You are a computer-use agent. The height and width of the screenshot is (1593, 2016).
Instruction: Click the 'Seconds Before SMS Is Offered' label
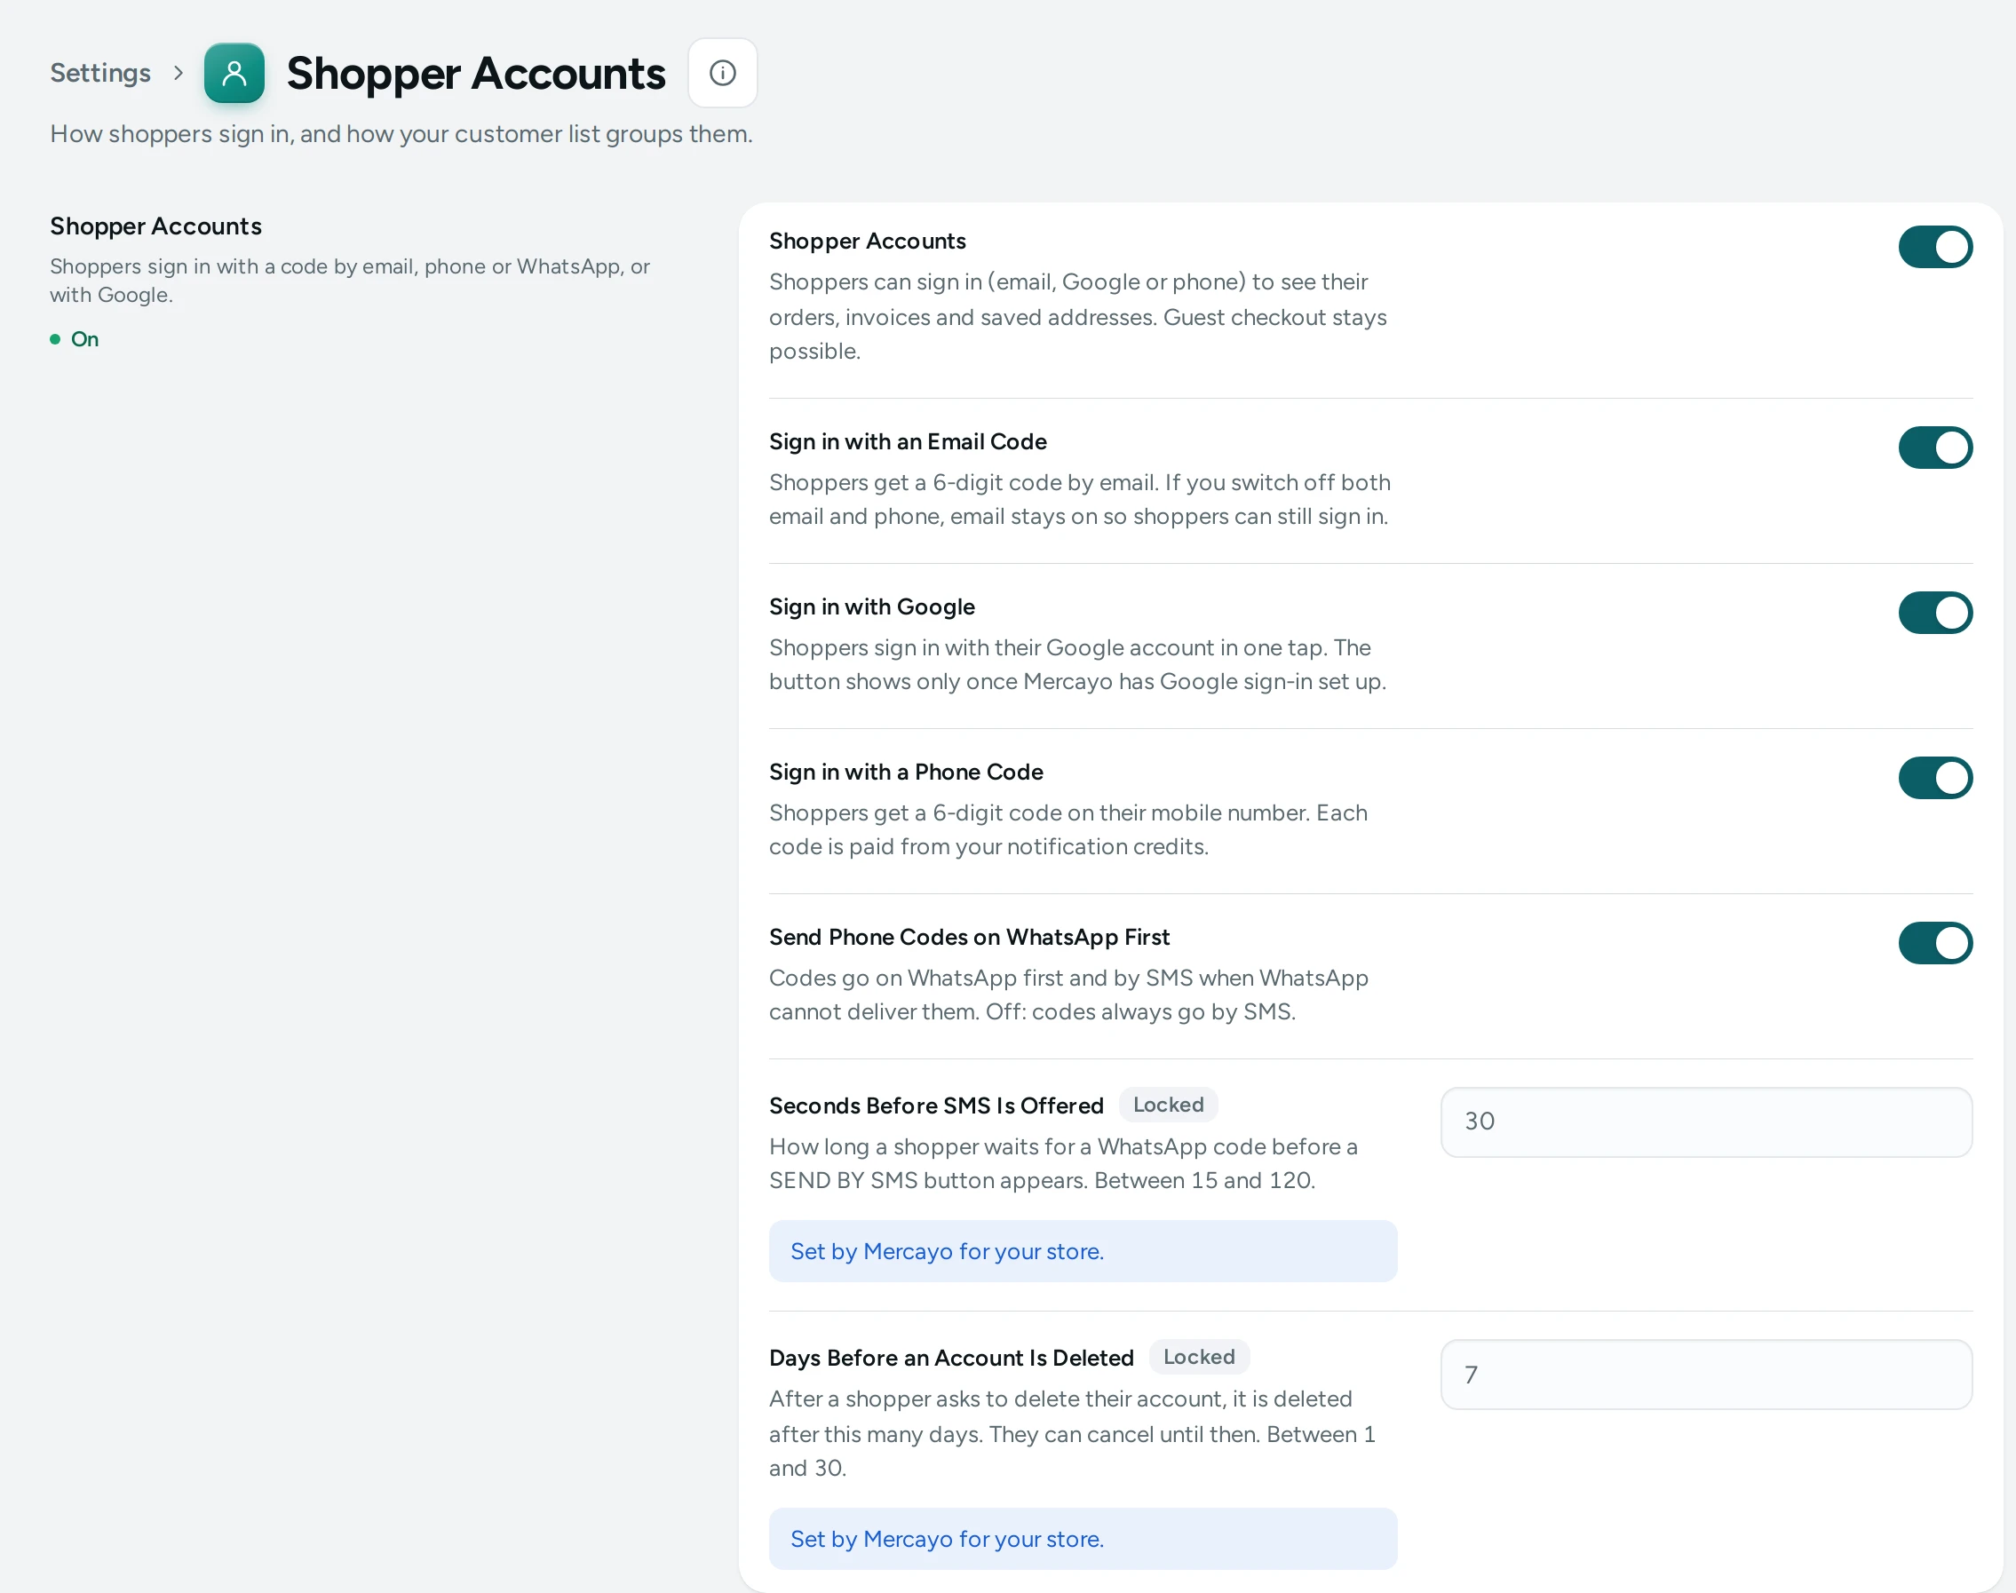936,1106
